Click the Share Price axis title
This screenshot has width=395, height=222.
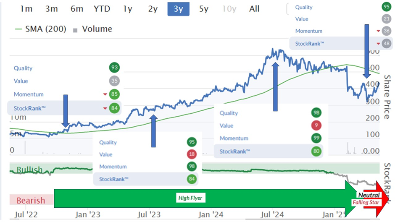(x=387, y=97)
